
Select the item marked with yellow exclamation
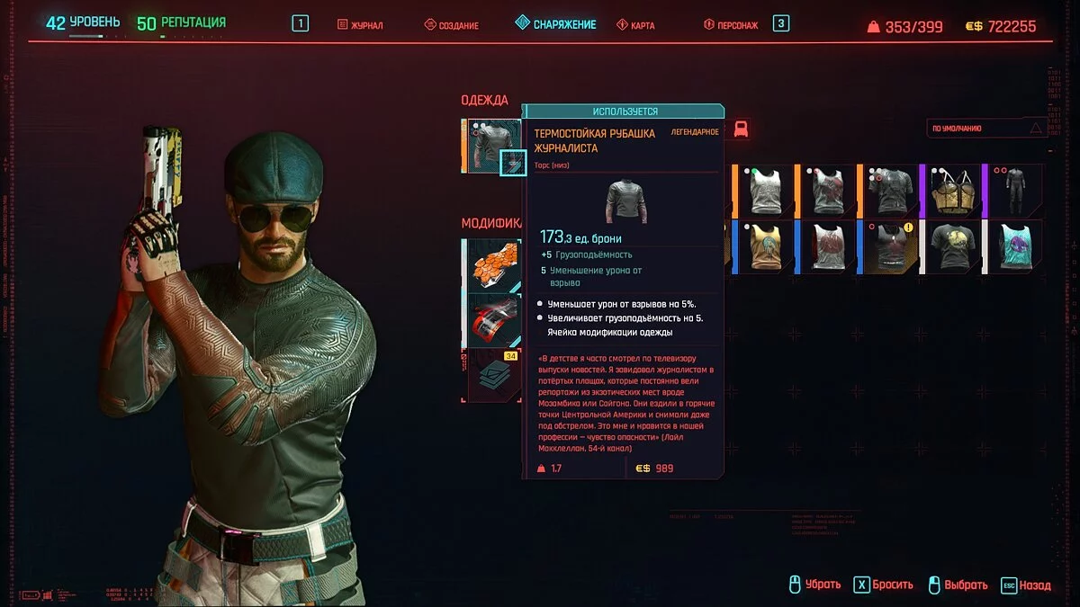point(889,246)
